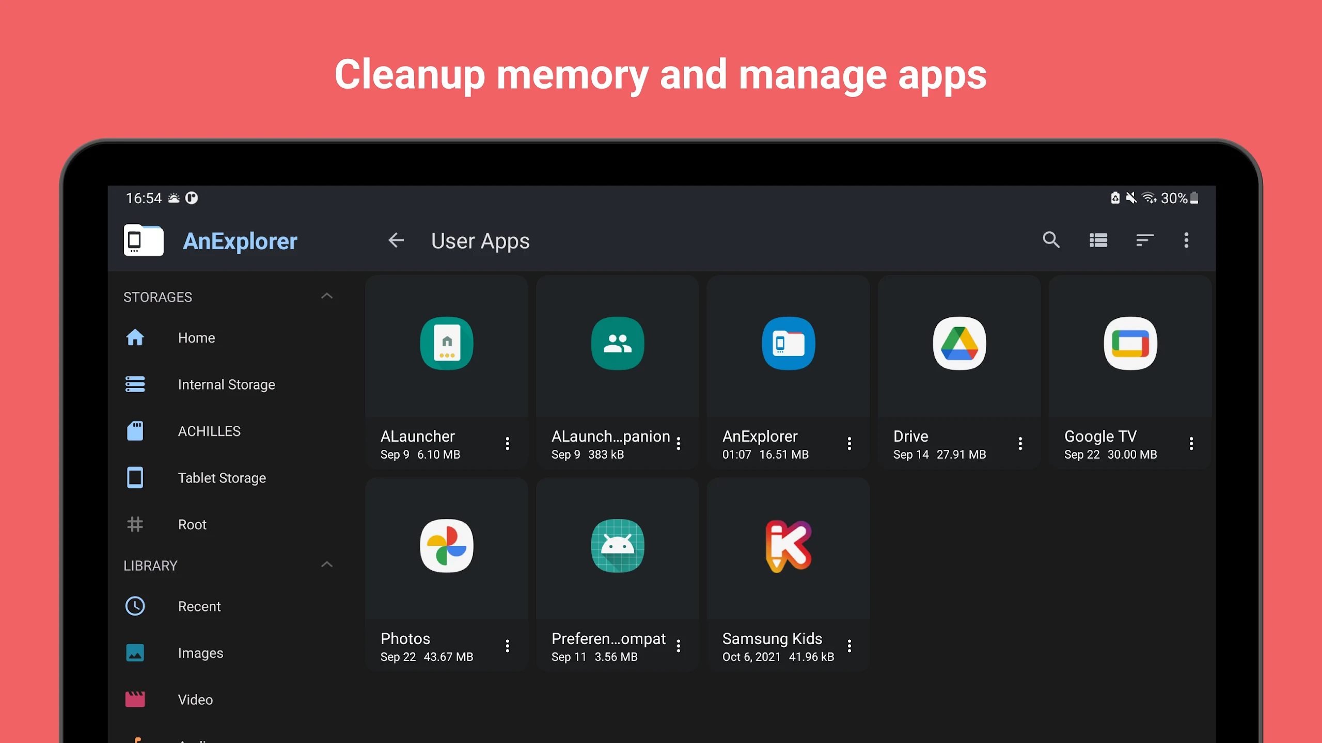The image size is (1322, 743).
Task: Click the Video clapperboard icon
Action: point(135,699)
